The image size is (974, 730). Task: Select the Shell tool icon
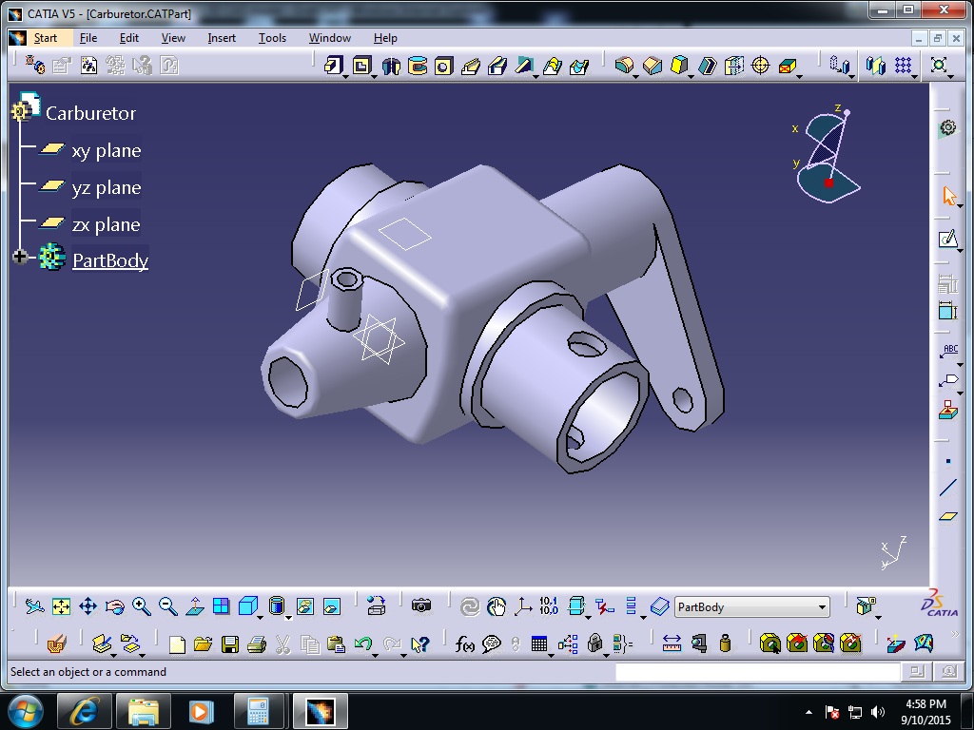[707, 66]
